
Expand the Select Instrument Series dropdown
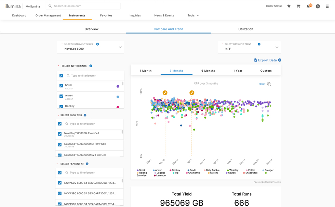[x=120, y=47]
